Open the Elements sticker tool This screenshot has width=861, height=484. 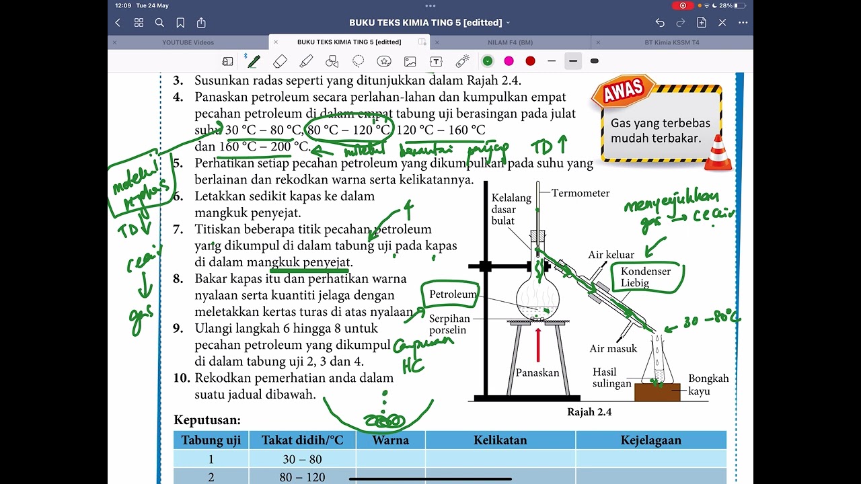pos(384,61)
